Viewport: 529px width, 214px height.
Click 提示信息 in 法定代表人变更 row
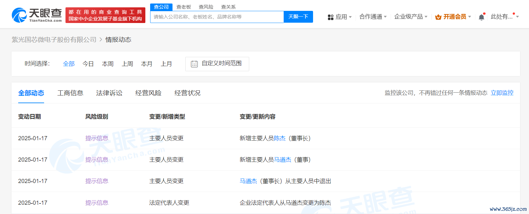(x=97, y=203)
